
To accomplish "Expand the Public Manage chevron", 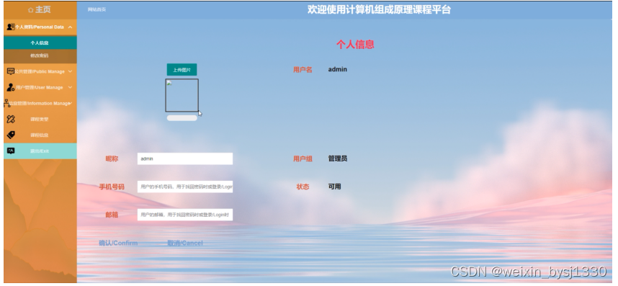I will (70, 71).
